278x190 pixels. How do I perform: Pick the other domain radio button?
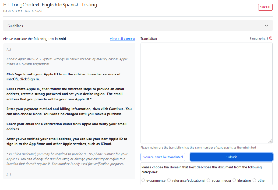tap(254, 180)
